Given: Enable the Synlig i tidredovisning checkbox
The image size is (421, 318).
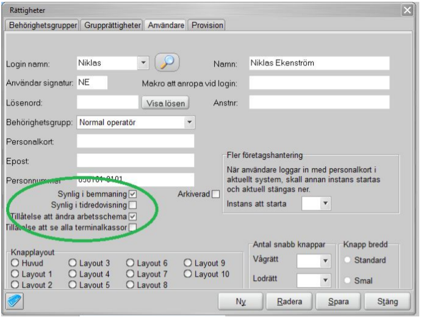Looking at the screenshot, I should tap(132, 205).
